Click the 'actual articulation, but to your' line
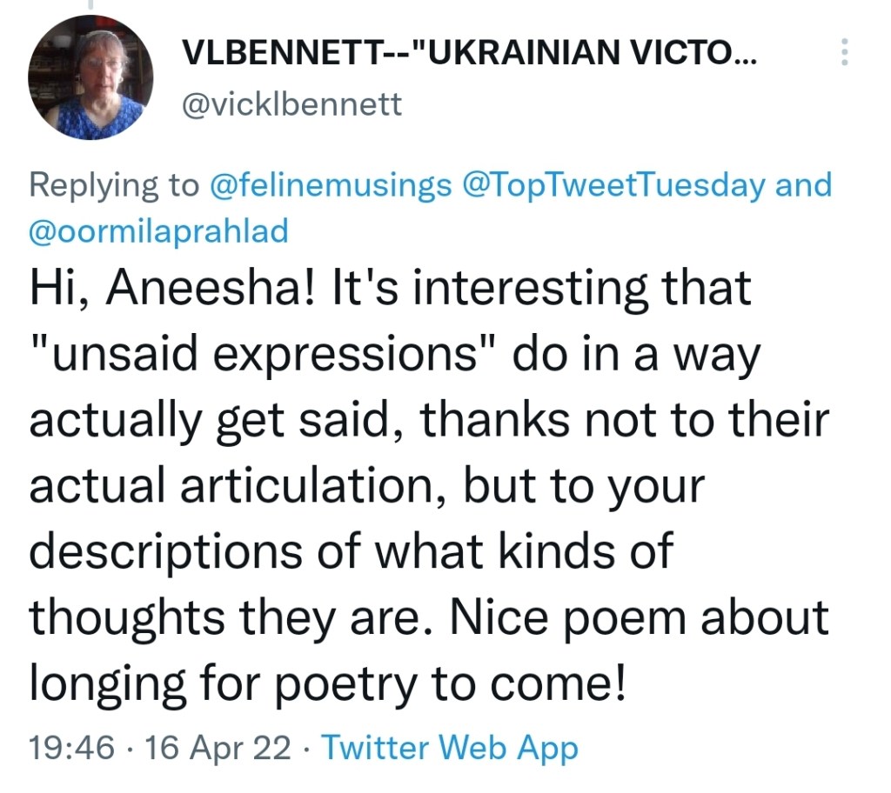 (365, 486)
